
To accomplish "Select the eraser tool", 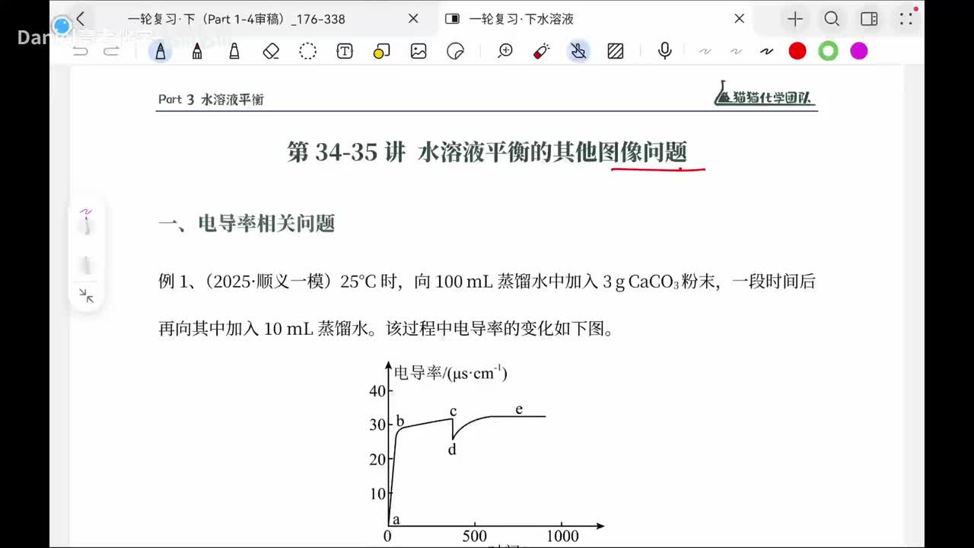I will coord(271,51).
